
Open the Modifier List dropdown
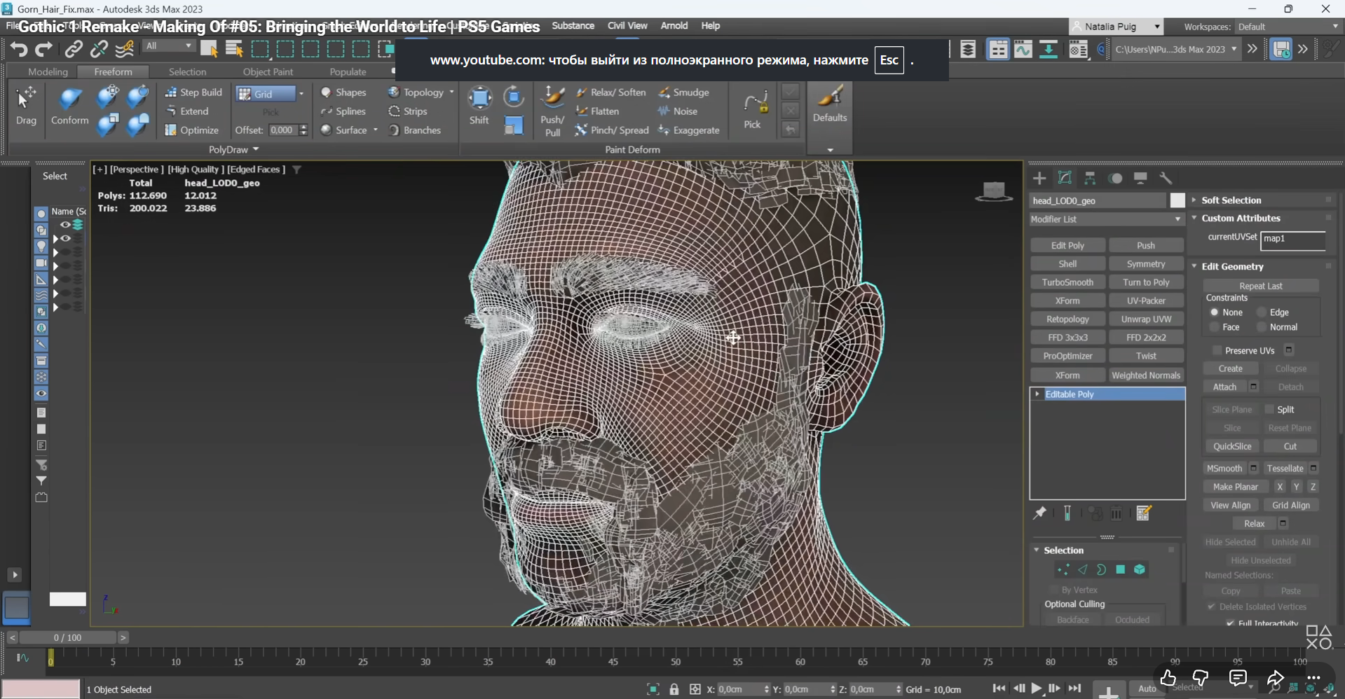[x=1107, y=219]
